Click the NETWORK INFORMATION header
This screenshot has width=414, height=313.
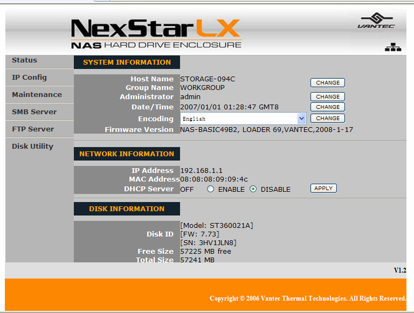[127, 154]
